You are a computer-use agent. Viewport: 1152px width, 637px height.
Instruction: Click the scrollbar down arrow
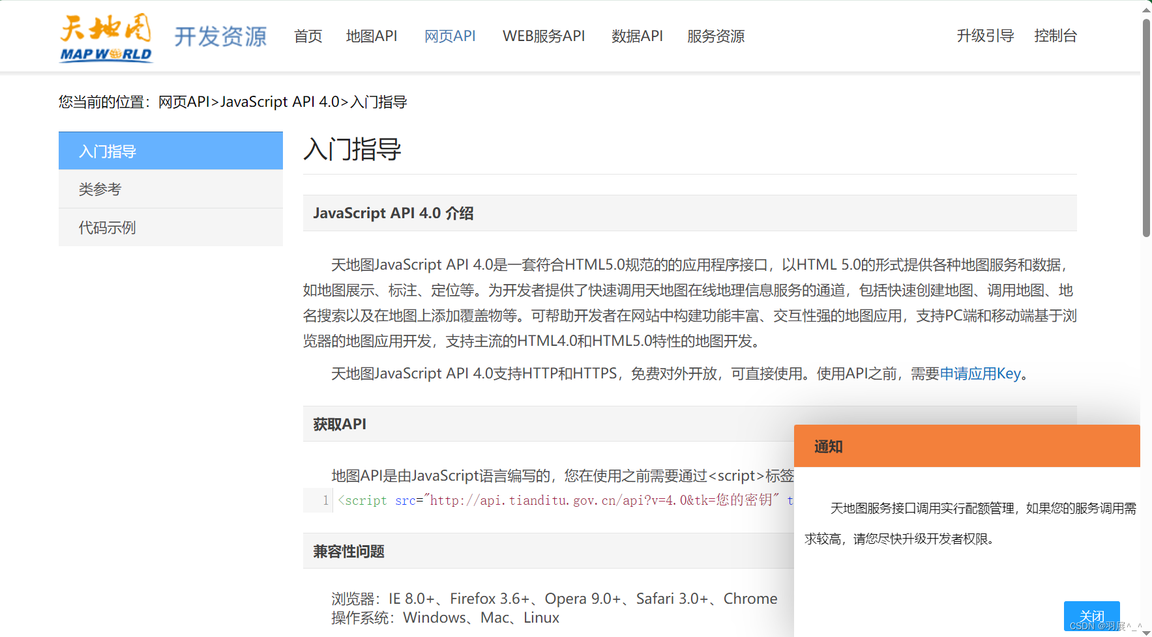[x=1146, y=632]
